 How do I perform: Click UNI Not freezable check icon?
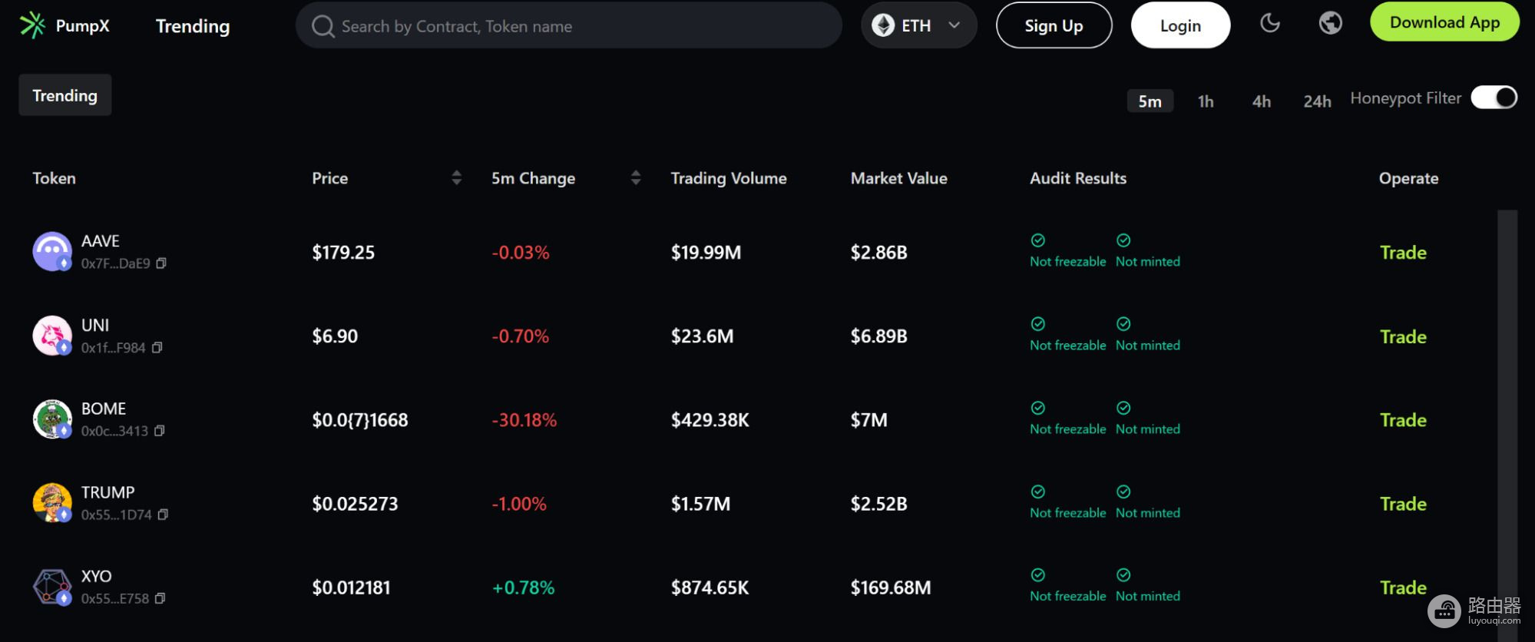(x=1038, y=324)
